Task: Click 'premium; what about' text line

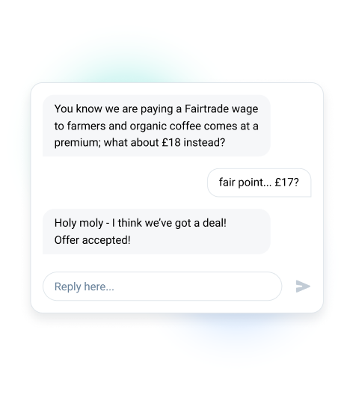Action: click(x=106, y=143)
